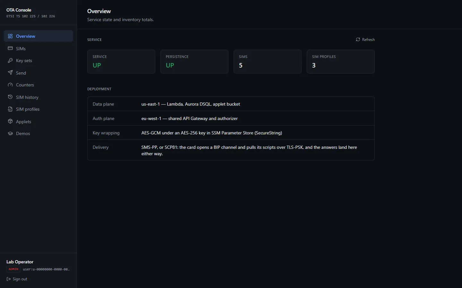Select the SIMs count card showing 5
Viewport: 462px width, 288px height.
[268, 61]
